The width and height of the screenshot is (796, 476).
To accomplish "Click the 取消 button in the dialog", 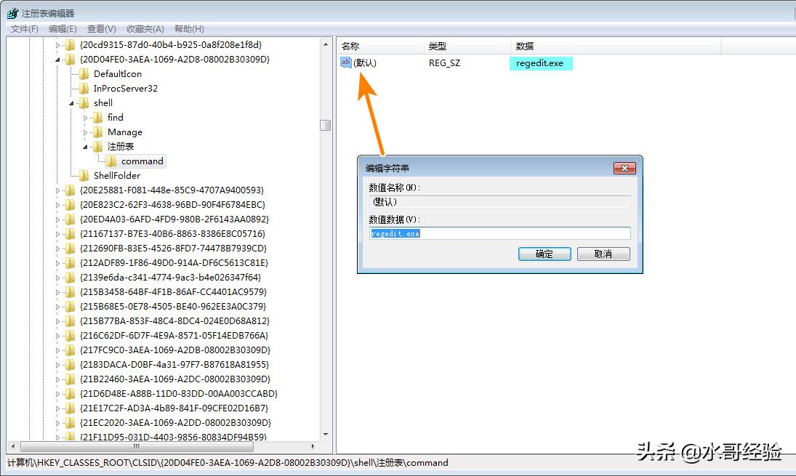I will (x=603, y=254).
